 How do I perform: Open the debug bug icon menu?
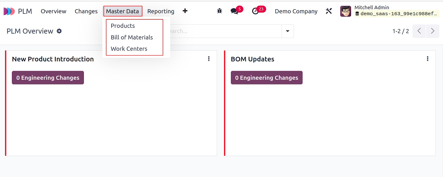pos(220,11)
